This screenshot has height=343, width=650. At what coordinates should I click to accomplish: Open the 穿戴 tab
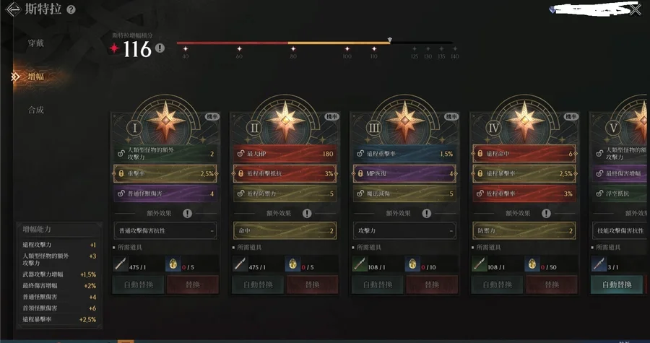point(36,43)
